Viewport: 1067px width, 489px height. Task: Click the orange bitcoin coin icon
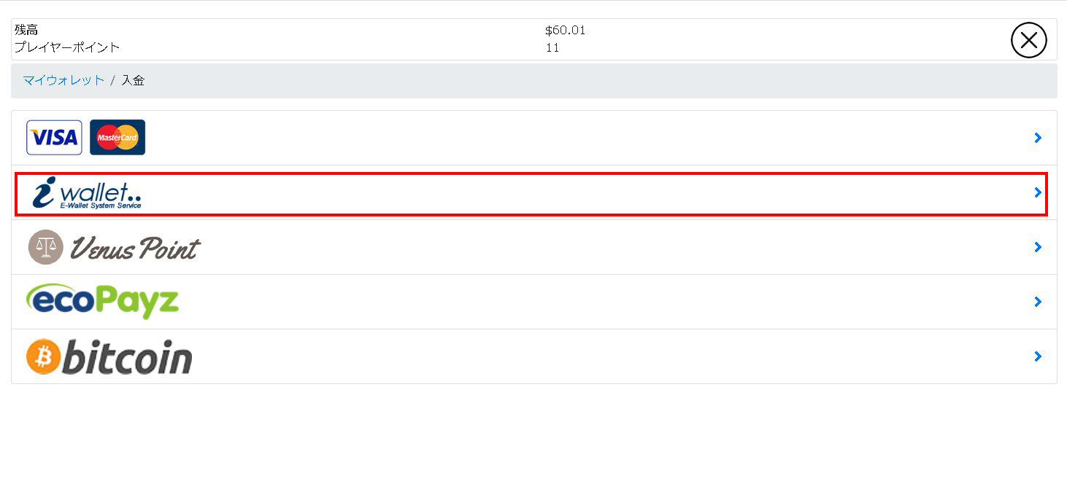[42, 357]
